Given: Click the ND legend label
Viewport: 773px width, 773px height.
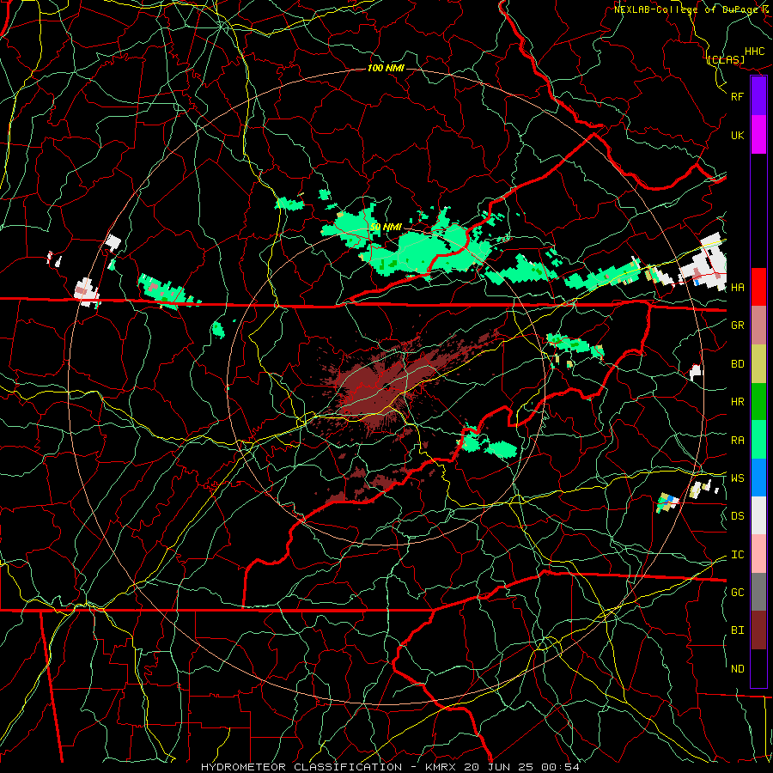Looking at the screenshot, I should (738, 669).
